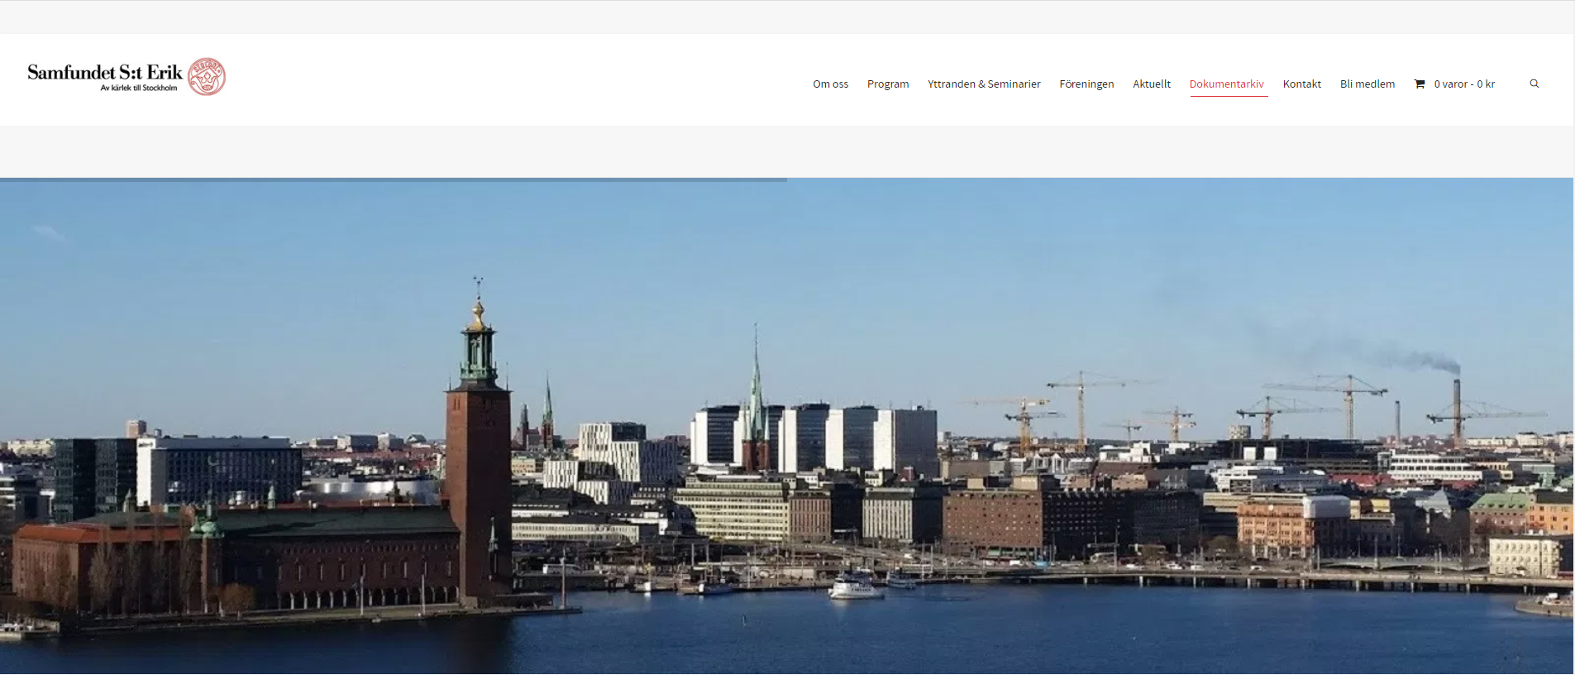
Task: Open the Om oss menu
Action: click(830, 84)
